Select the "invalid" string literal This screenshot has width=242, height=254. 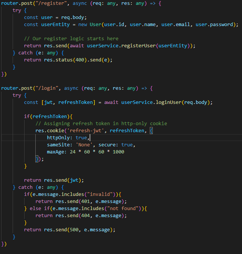coord(100,194)
